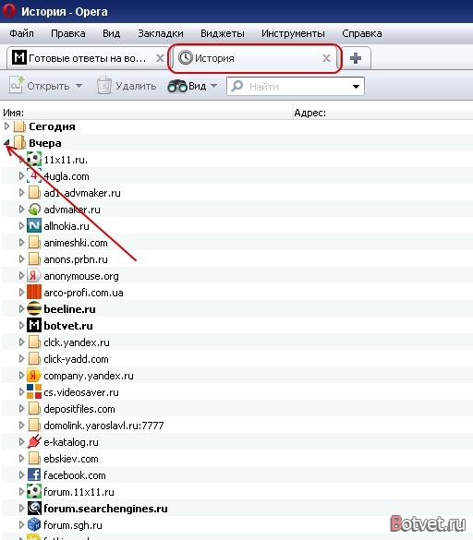Click the Открыть toolbar button
The image size is (473, 540).
tap(45, 86)
